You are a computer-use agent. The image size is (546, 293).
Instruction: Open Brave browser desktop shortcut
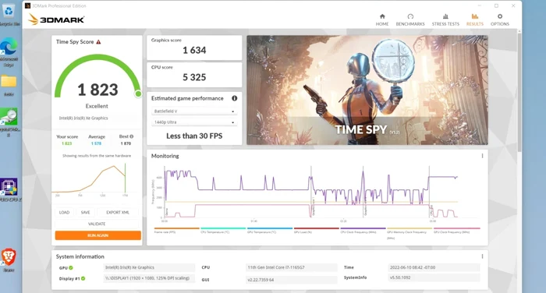coord(9,257)
